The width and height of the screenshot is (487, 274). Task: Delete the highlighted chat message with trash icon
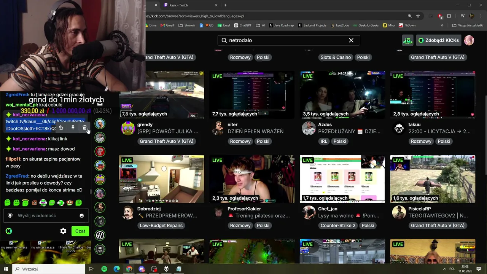(x=84, y=128)
